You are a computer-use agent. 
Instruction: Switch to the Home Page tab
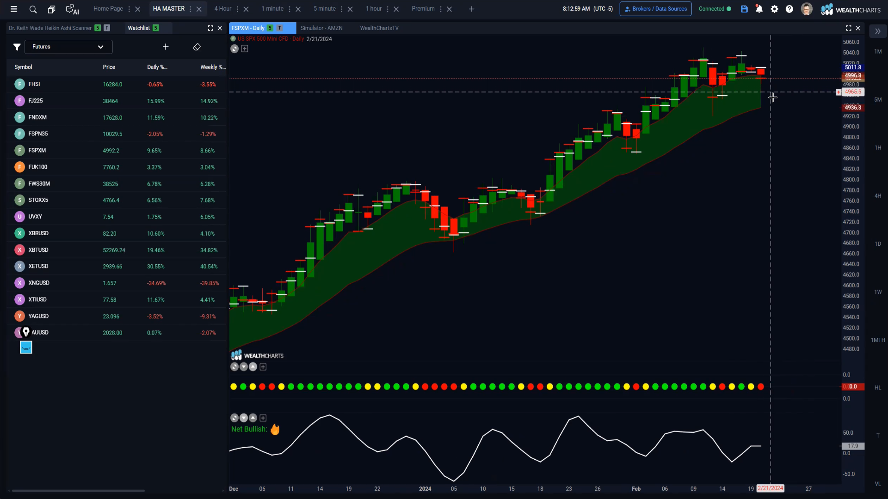click(108, 9)
